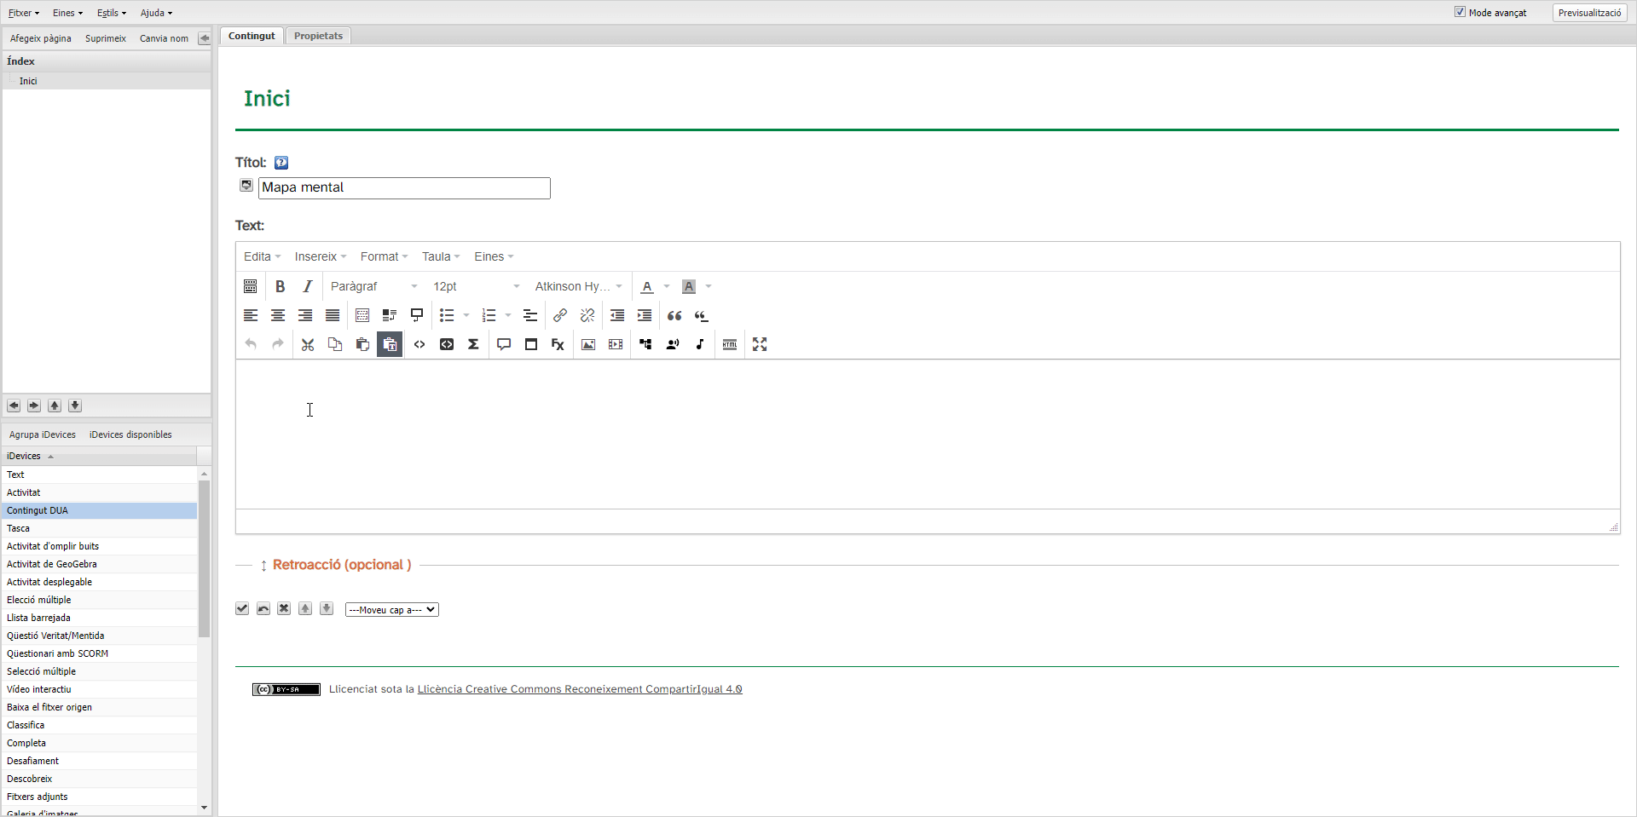
Task: Click the music note audio icon
Action: (700, 344)
